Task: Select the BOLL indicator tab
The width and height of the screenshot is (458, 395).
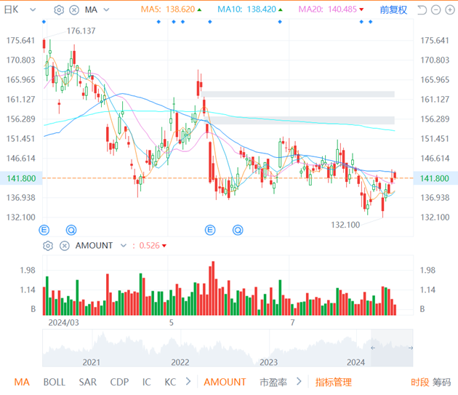Action: [55, 382]
